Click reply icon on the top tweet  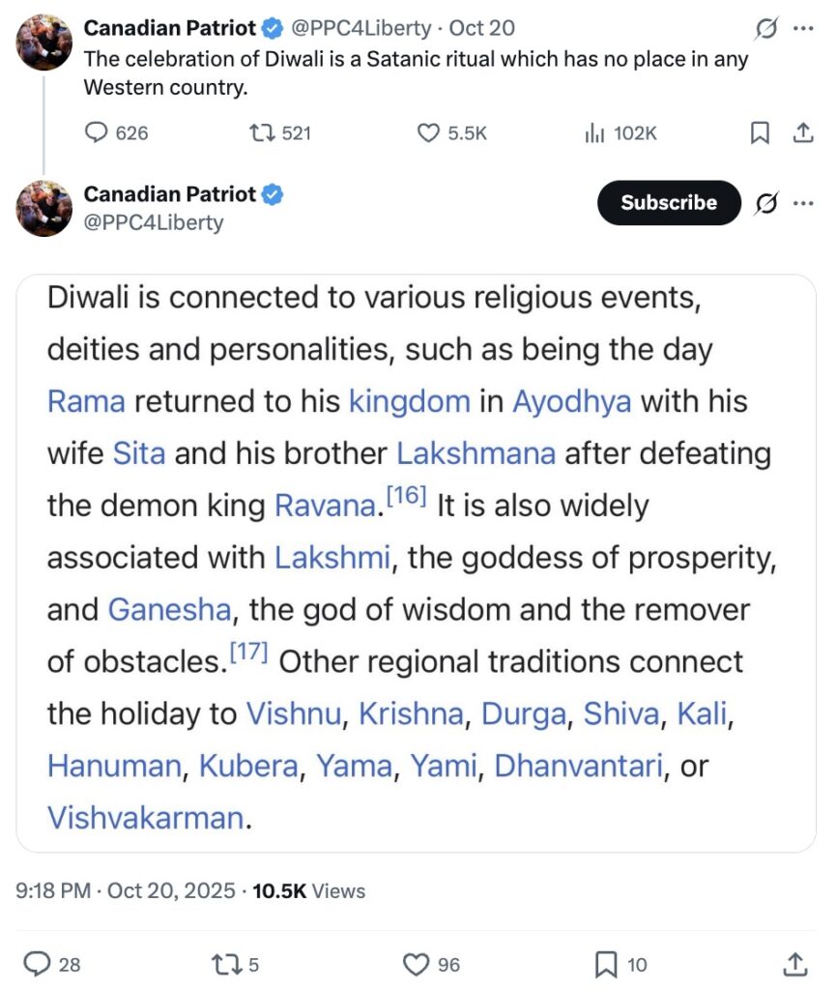click(97, 133)
